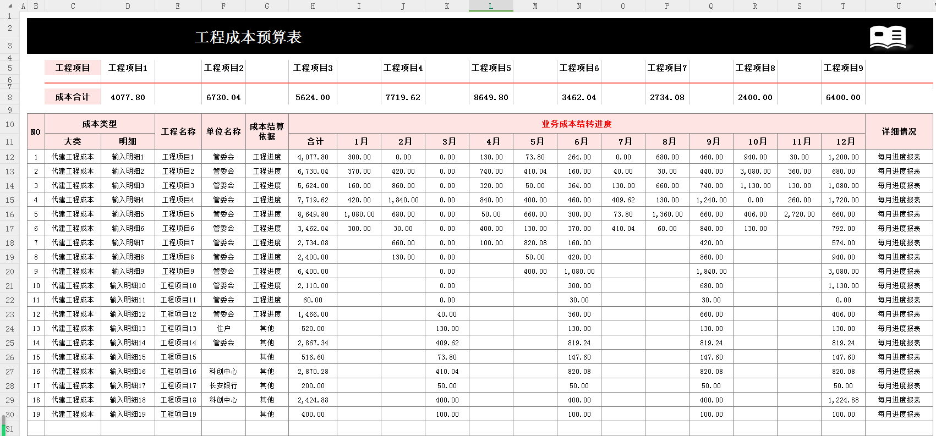Viewport: 936px width, 436px height.
Task: Click the 单位名称 header
Action: pyautogui.click(x=223, y=131)
